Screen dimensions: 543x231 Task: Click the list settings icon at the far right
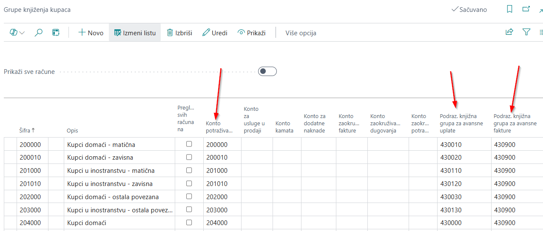(x=541, y=32)
